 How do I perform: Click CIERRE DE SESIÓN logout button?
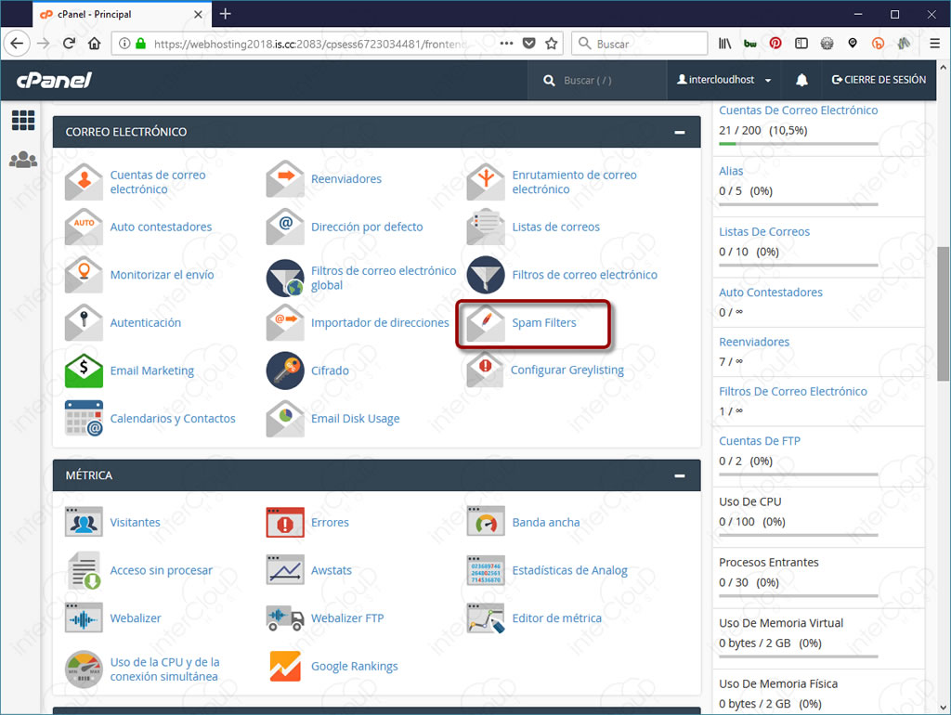(x=879, y=80)
